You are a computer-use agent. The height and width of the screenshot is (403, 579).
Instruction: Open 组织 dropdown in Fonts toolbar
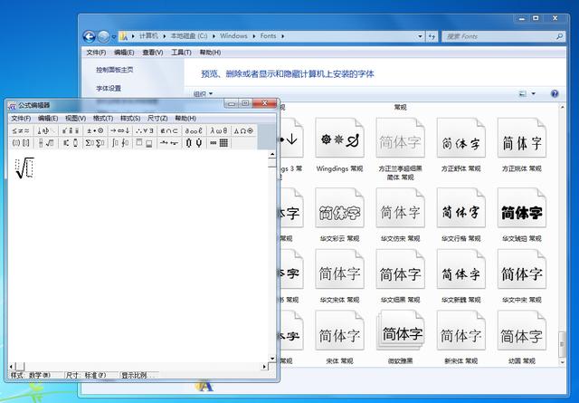point(203,94)
